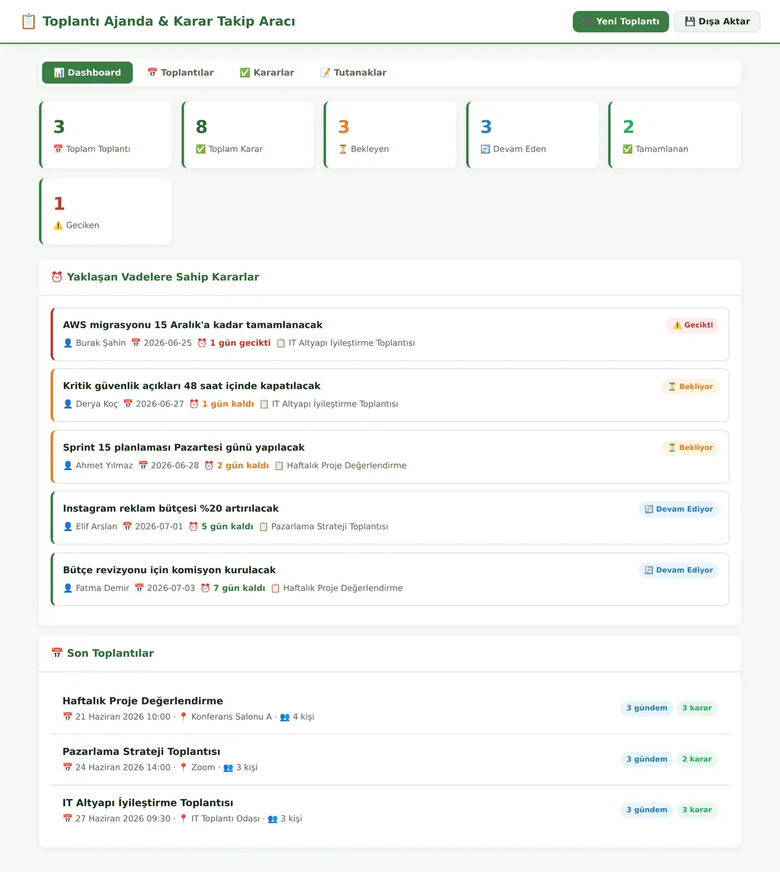Click Devam Ediyor badge on Bütçe revizyonu row
The height and width of the screenshot is (872, 780).
click(679, 570)
